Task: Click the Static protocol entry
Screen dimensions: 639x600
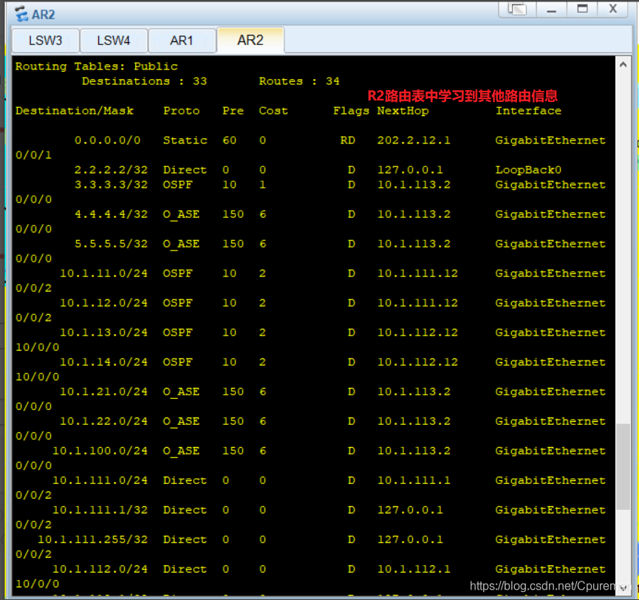Action: tap(185, 140)
